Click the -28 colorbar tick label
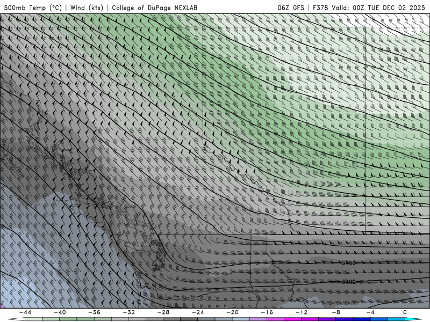 click(x=163, y=312)
